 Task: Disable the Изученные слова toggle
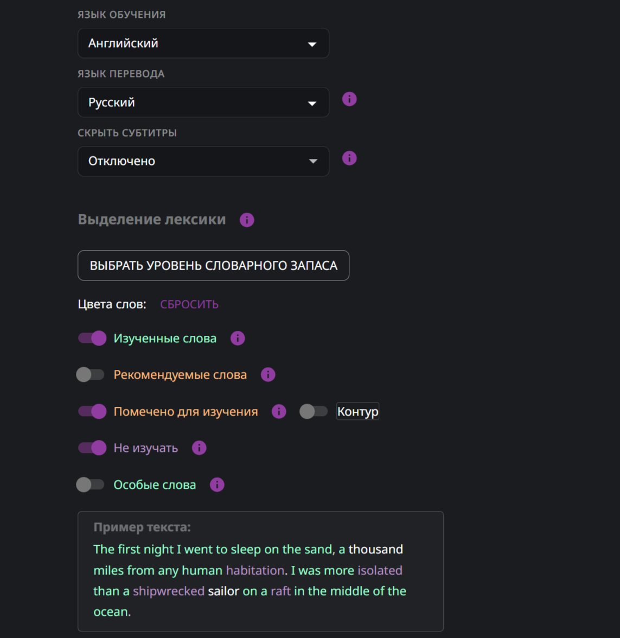click(92, 339)
